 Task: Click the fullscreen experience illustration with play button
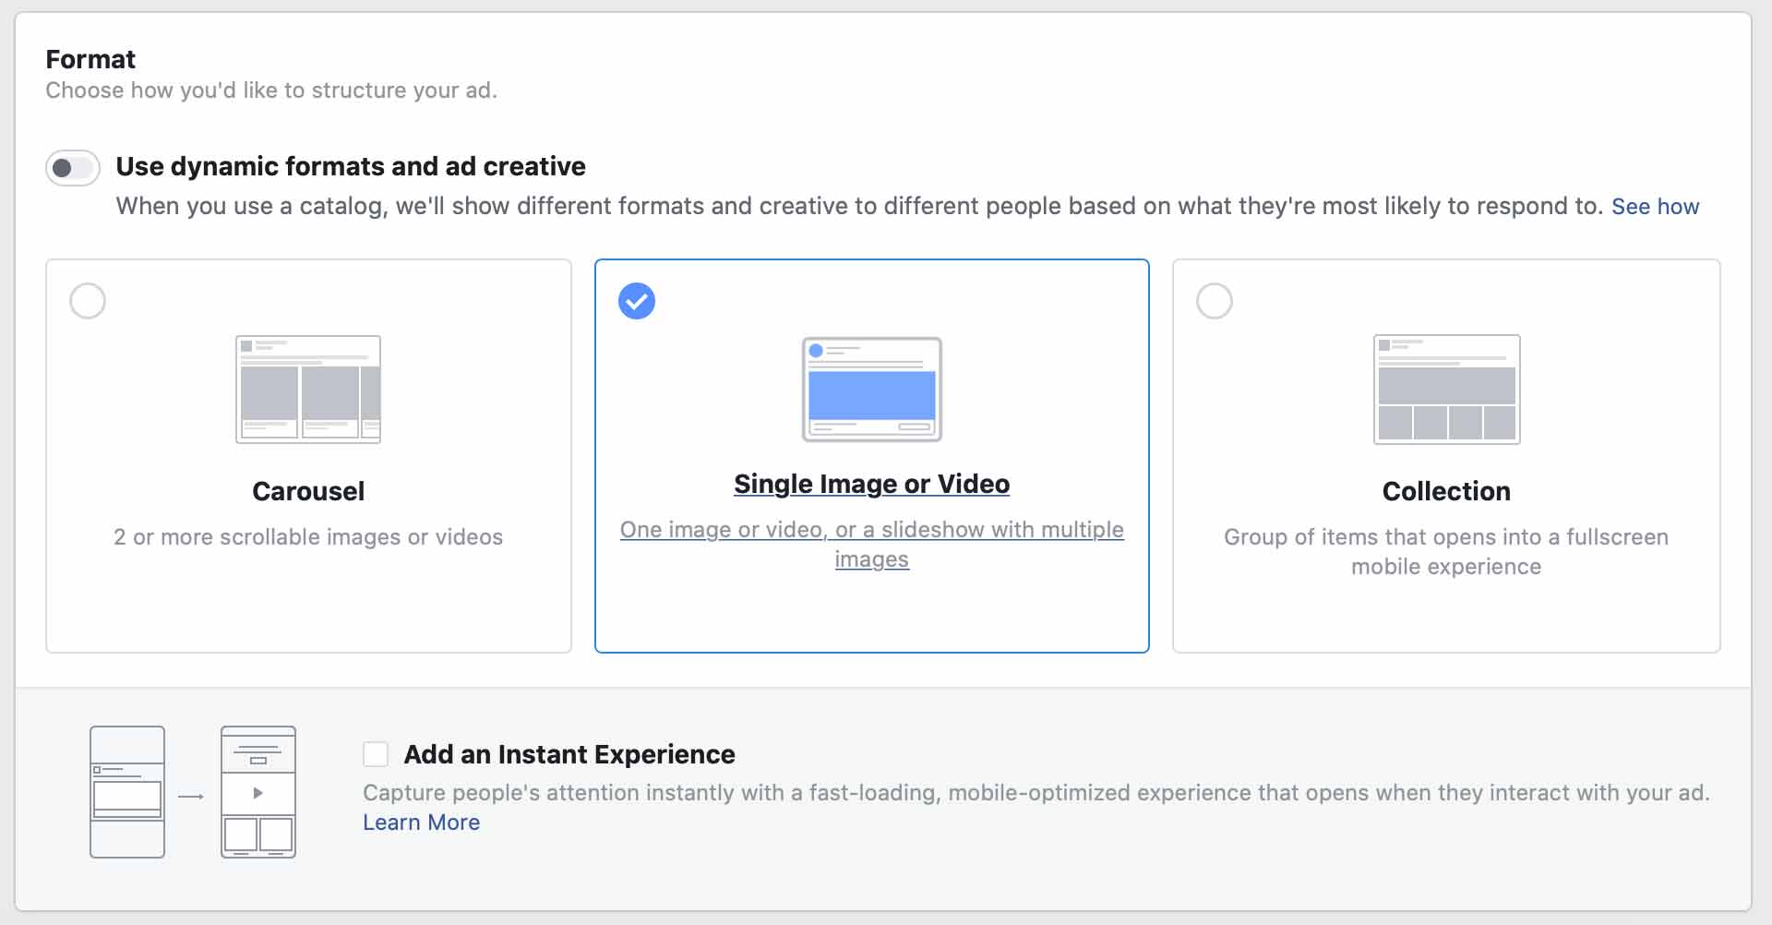pyautogui.click(x=258, y=792)
